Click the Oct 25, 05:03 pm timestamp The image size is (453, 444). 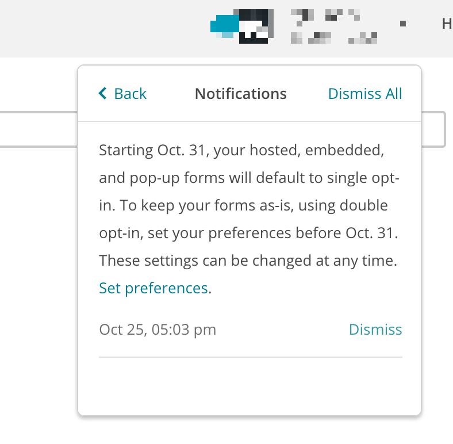tap(158, 329)
